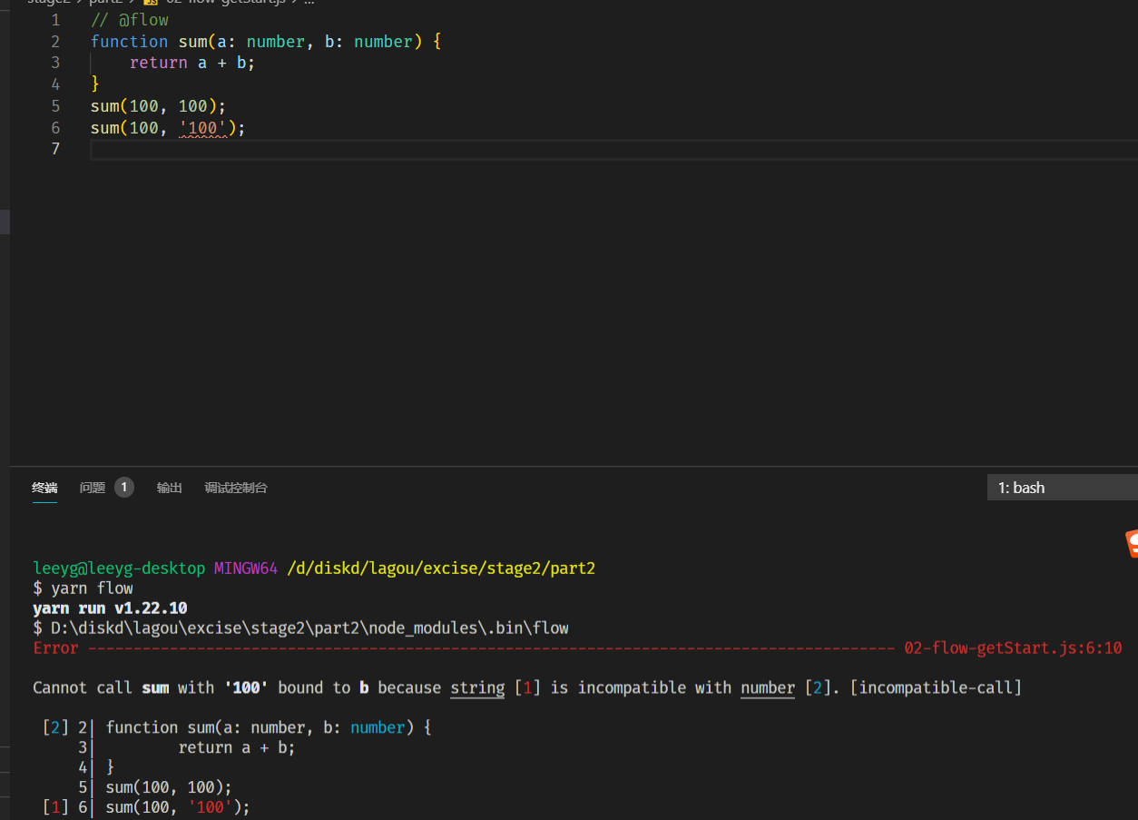Click the 'a: number' parameter in the editor
The image size is (1138, 820).
coord(262,41)
